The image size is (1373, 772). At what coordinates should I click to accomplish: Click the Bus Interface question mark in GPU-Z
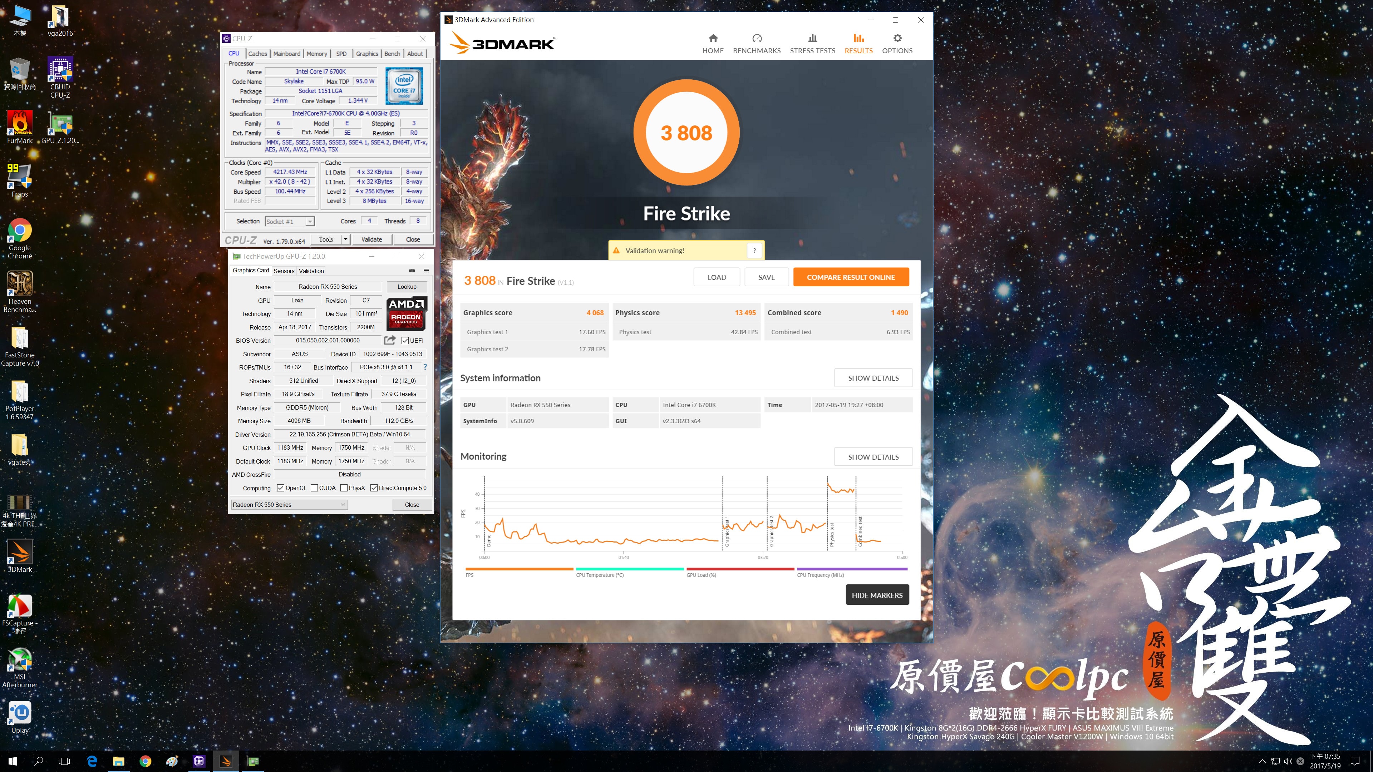[x=425, y=367]
